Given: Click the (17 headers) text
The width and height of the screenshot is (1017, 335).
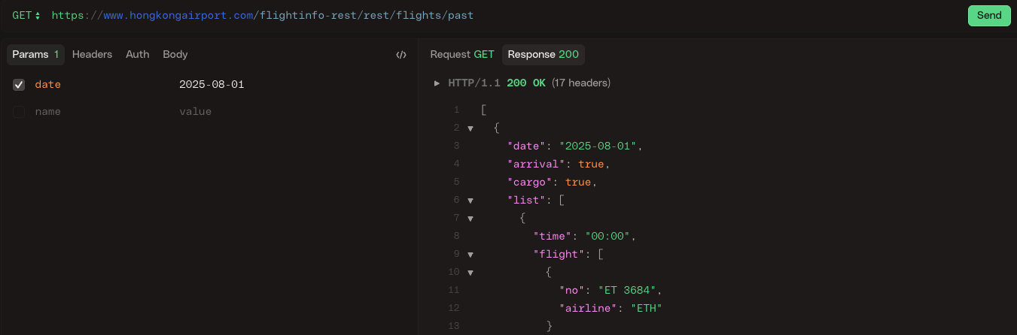Looking at the screenshot, I should (x=581, y=83).
